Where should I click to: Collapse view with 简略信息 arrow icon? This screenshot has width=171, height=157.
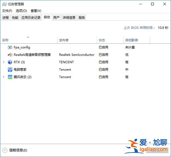(5, 150)
